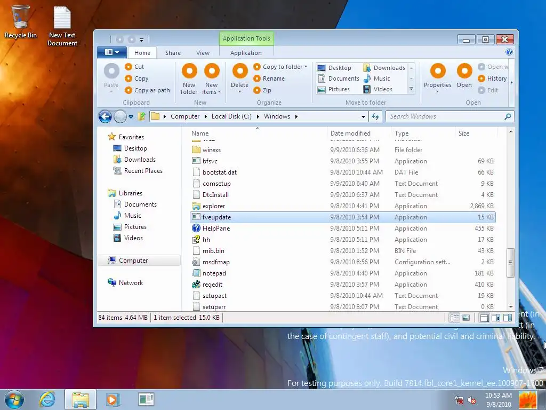Screen dimensions: 546x410
Task: Open the Quick Access Toolbar customize dropdown
Action: tap(141, 40)
